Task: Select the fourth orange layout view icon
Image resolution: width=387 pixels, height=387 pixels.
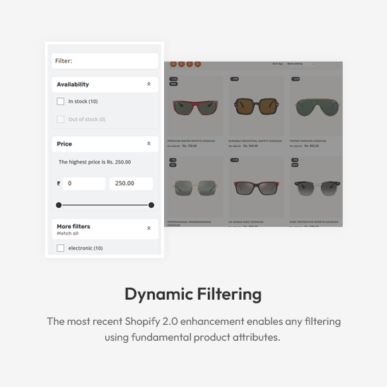Action: pyautogui.click(x=198, y=64)
